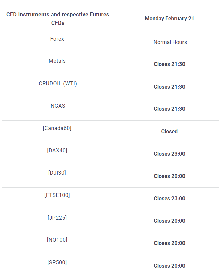This screenshot has width=219, height=274.
Task: Click the CRUDOIL (WTI) instrument label
Action: point(58,84)
